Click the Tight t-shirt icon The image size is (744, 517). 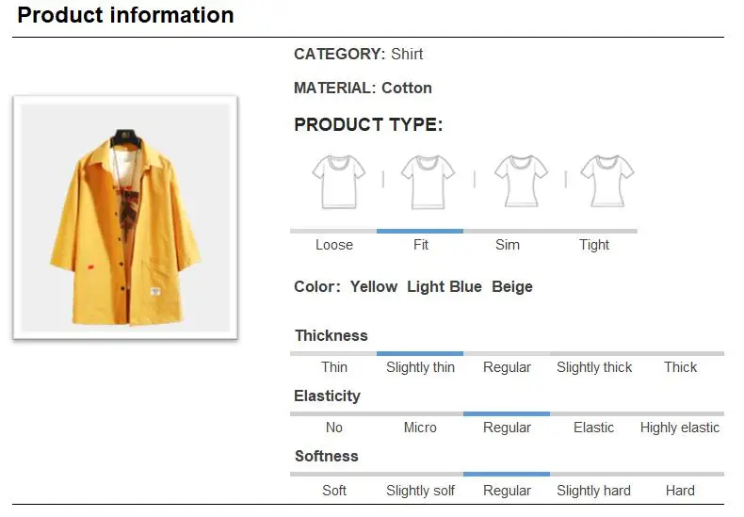tap(607, 181)
